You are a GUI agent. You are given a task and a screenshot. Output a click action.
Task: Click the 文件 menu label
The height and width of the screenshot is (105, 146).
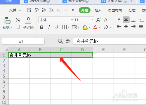[x=13, y=10]
